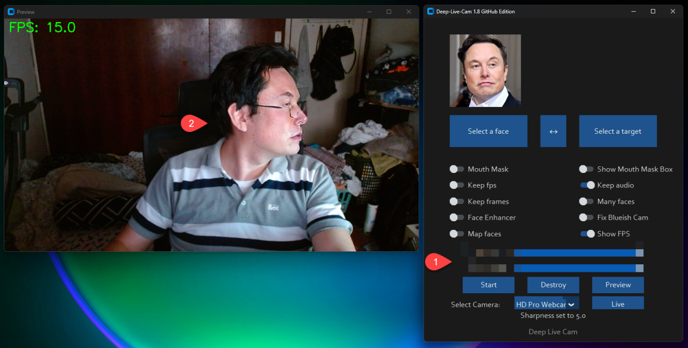Minimize the Preview window
The image size is (688, 348).
click(369, 11)
